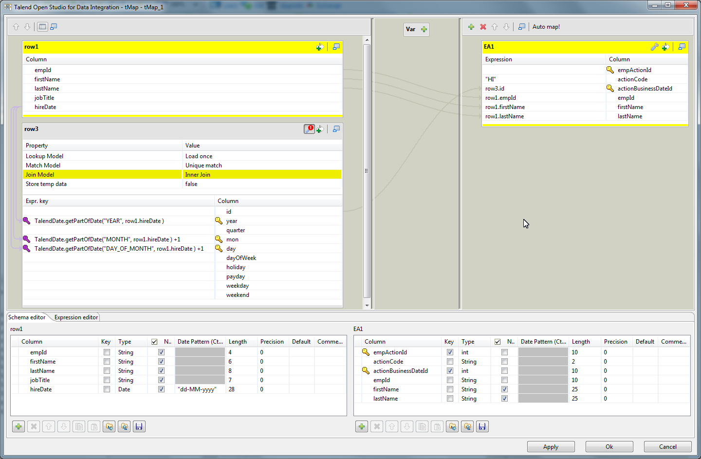Viewport: 701px width, 459px height.
Task: Save EA1 schema as generic schema
Action: [482, 426]
